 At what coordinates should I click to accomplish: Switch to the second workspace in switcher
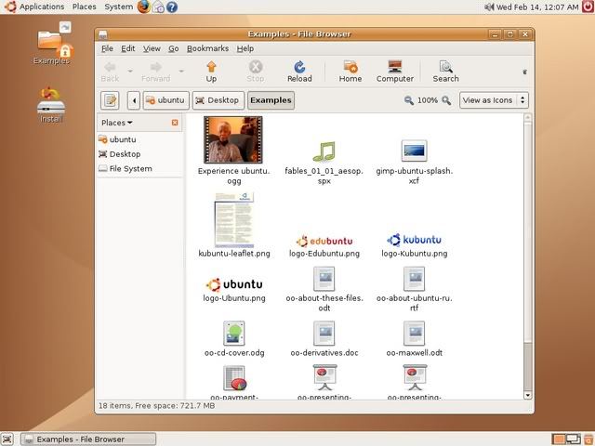click(573, 439)
